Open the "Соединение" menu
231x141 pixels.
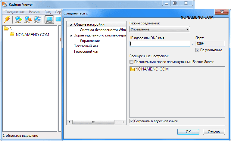click(x=15, y=12)
